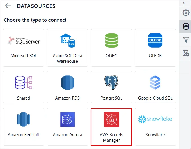Select the PostgreSQL elephant icon

[111, 83]
